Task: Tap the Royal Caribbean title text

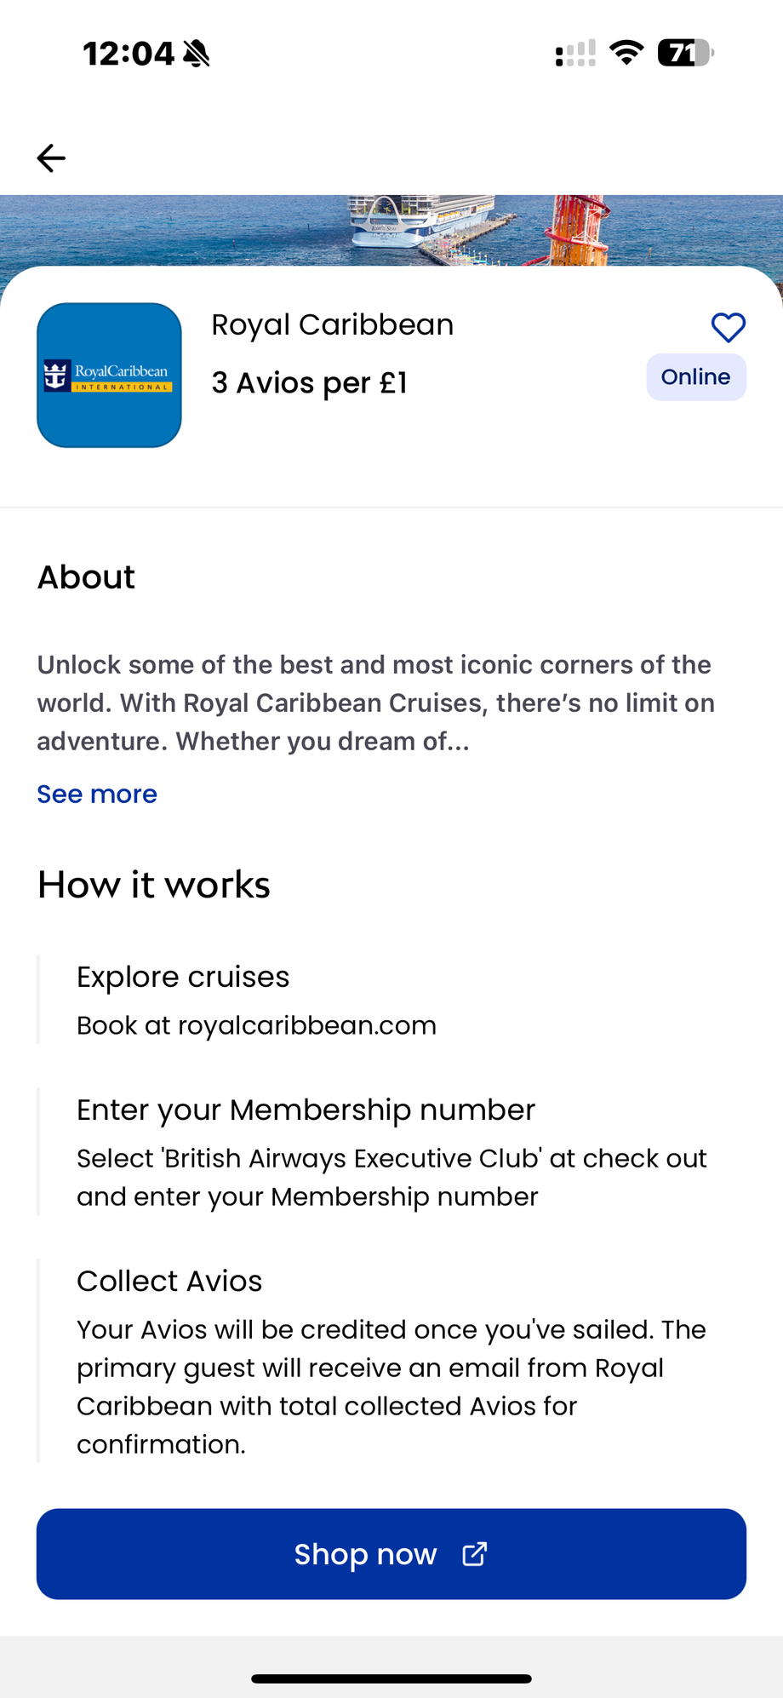Action: point(333,325)
